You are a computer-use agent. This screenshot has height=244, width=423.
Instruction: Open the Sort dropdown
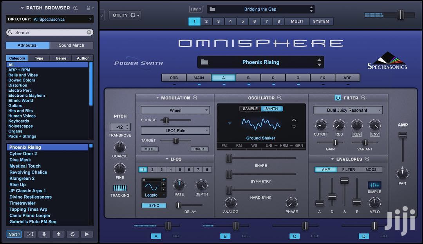(x=14, y=234)
